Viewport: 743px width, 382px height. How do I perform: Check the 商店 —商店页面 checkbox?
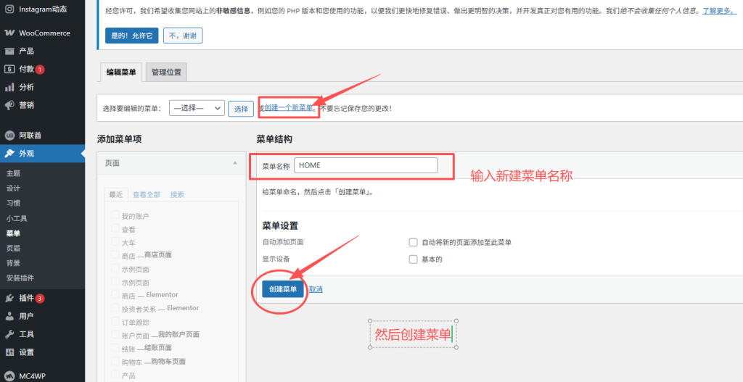click(115, 254)
